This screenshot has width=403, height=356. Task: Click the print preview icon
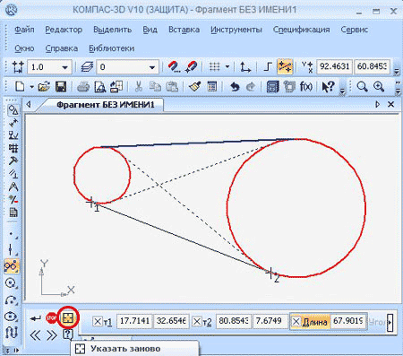tap(100, 87)
